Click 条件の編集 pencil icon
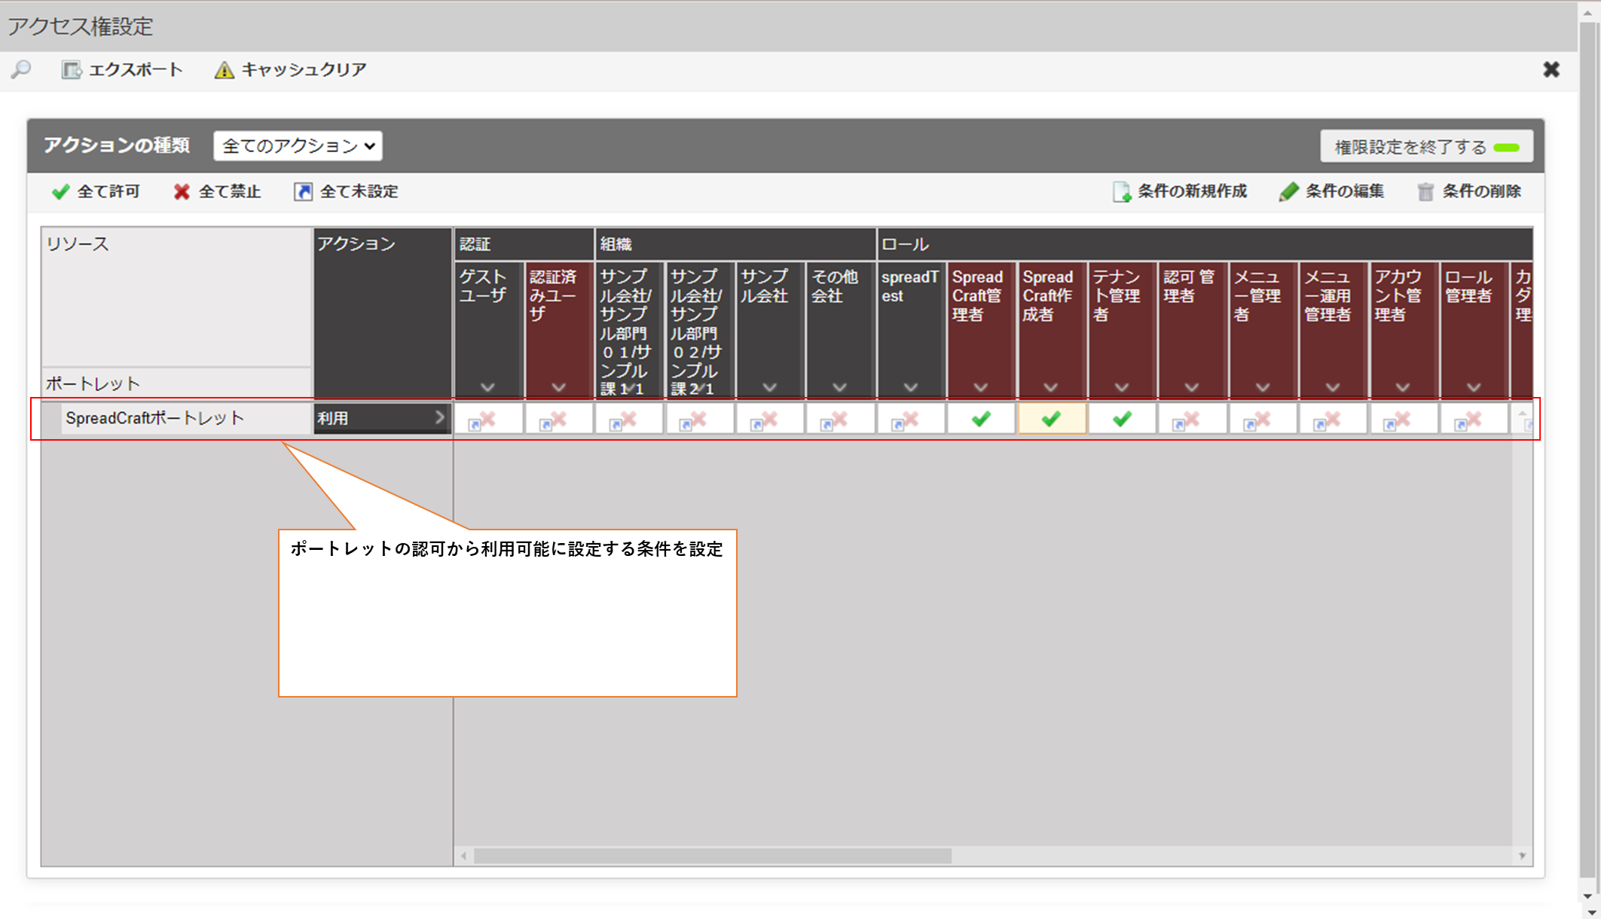The image size is (1601, 919). point(1288,192)
